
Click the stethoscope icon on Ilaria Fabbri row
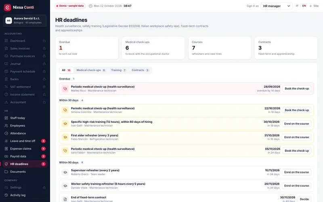click(x=65, y=151)
